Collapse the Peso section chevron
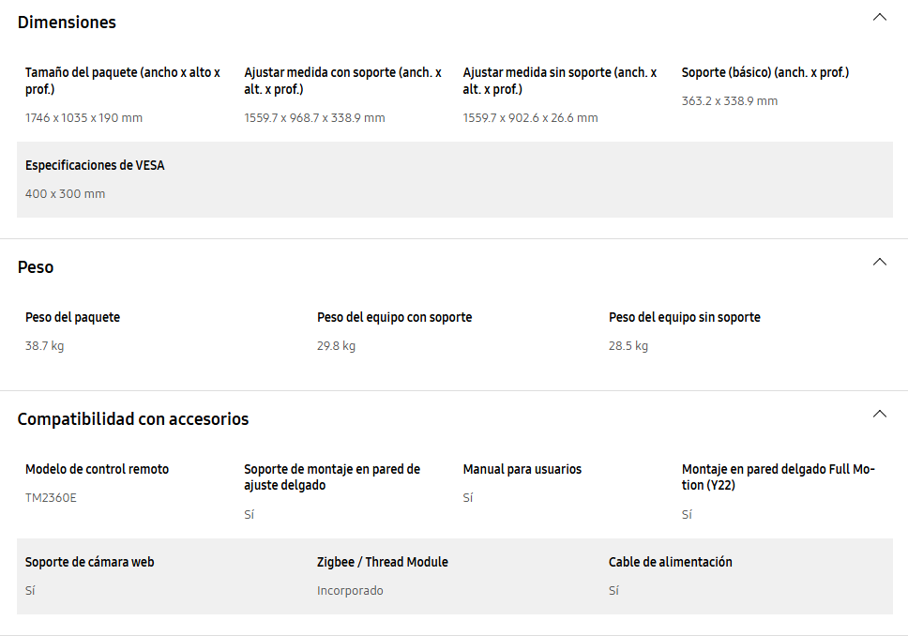Screen dimensions: 908x636 879,262
